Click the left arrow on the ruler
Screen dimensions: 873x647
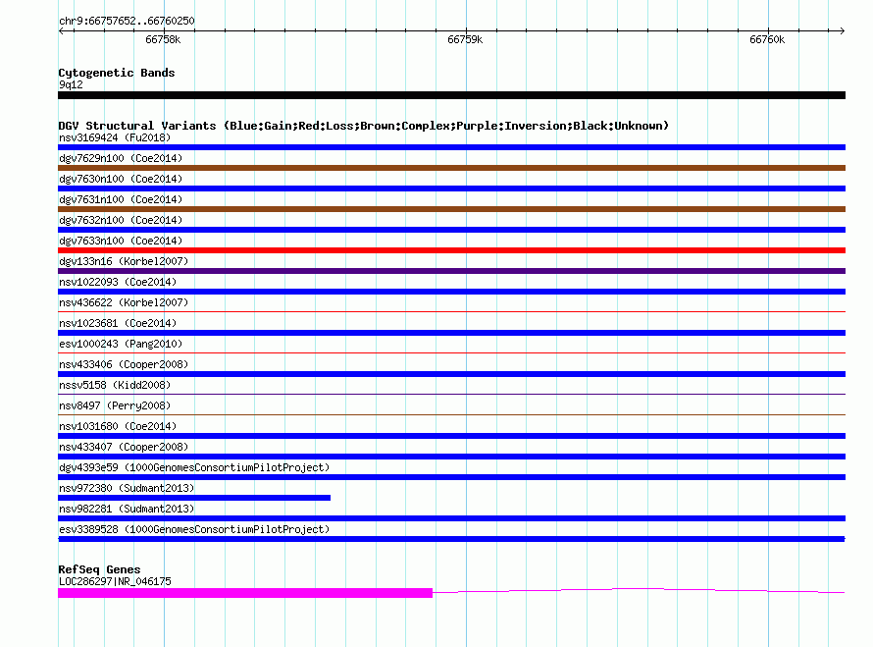pyautogui.click(x=61, y=30)
